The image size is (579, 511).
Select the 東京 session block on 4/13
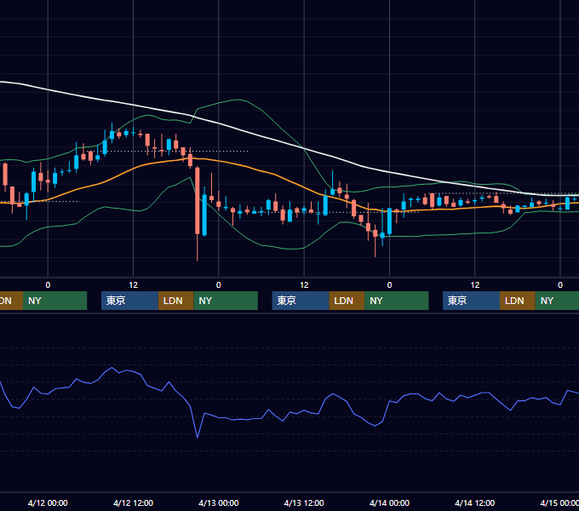click(301, 301)
